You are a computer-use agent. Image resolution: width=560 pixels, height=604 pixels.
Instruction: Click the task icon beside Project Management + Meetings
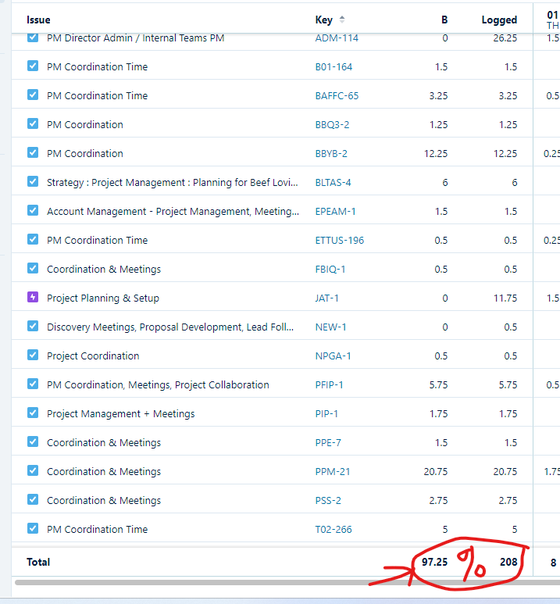[x=33, y=413]
